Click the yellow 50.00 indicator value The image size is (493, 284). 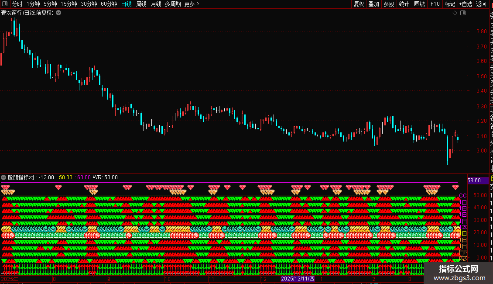66,177
